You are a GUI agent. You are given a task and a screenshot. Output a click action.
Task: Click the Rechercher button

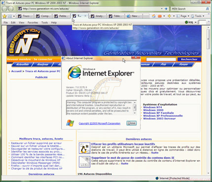(189, 59)
